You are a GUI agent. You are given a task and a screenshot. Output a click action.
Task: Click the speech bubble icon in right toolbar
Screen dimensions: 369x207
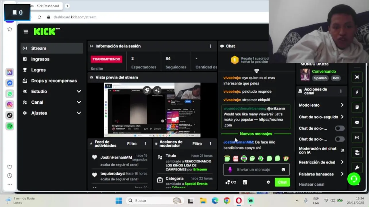point(357,122)
